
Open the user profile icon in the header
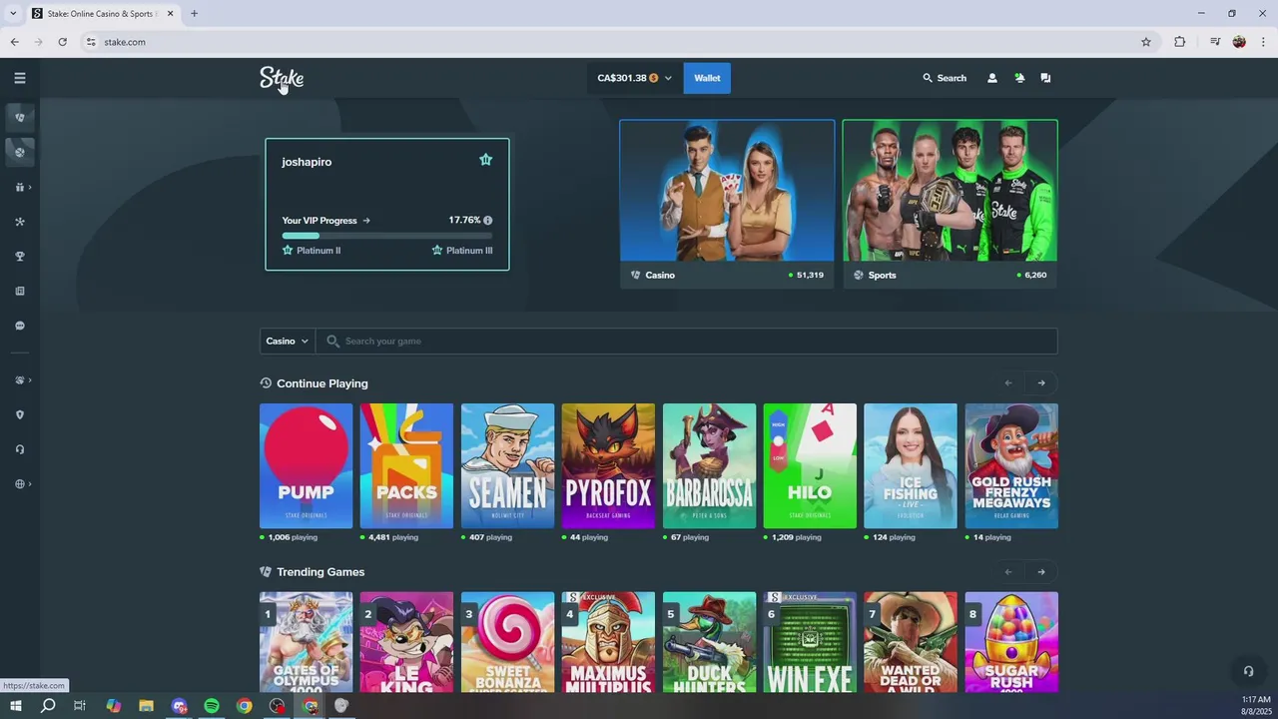pyautogui.click(x=991, y=78)
